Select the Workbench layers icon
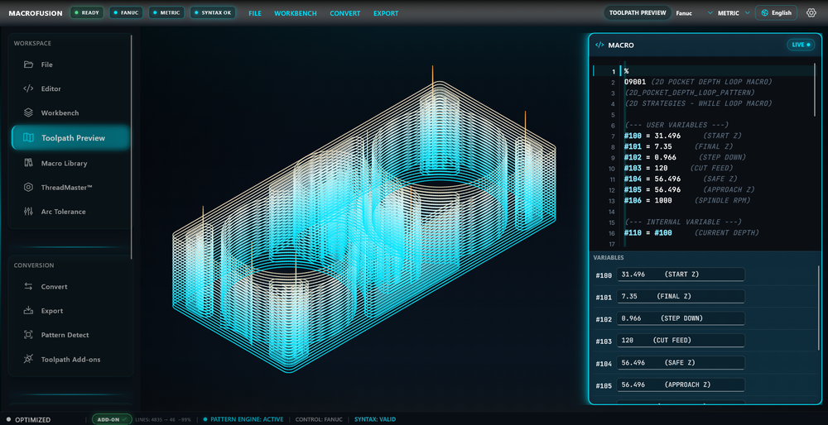The height and width of the screenshot is (425, 828). (x=28, y=112)
